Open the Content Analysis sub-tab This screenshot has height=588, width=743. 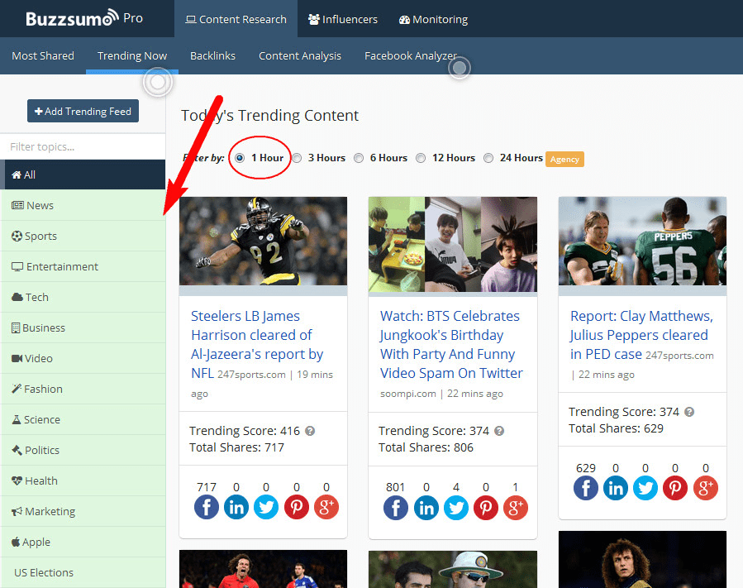click(x=300, y=56)
